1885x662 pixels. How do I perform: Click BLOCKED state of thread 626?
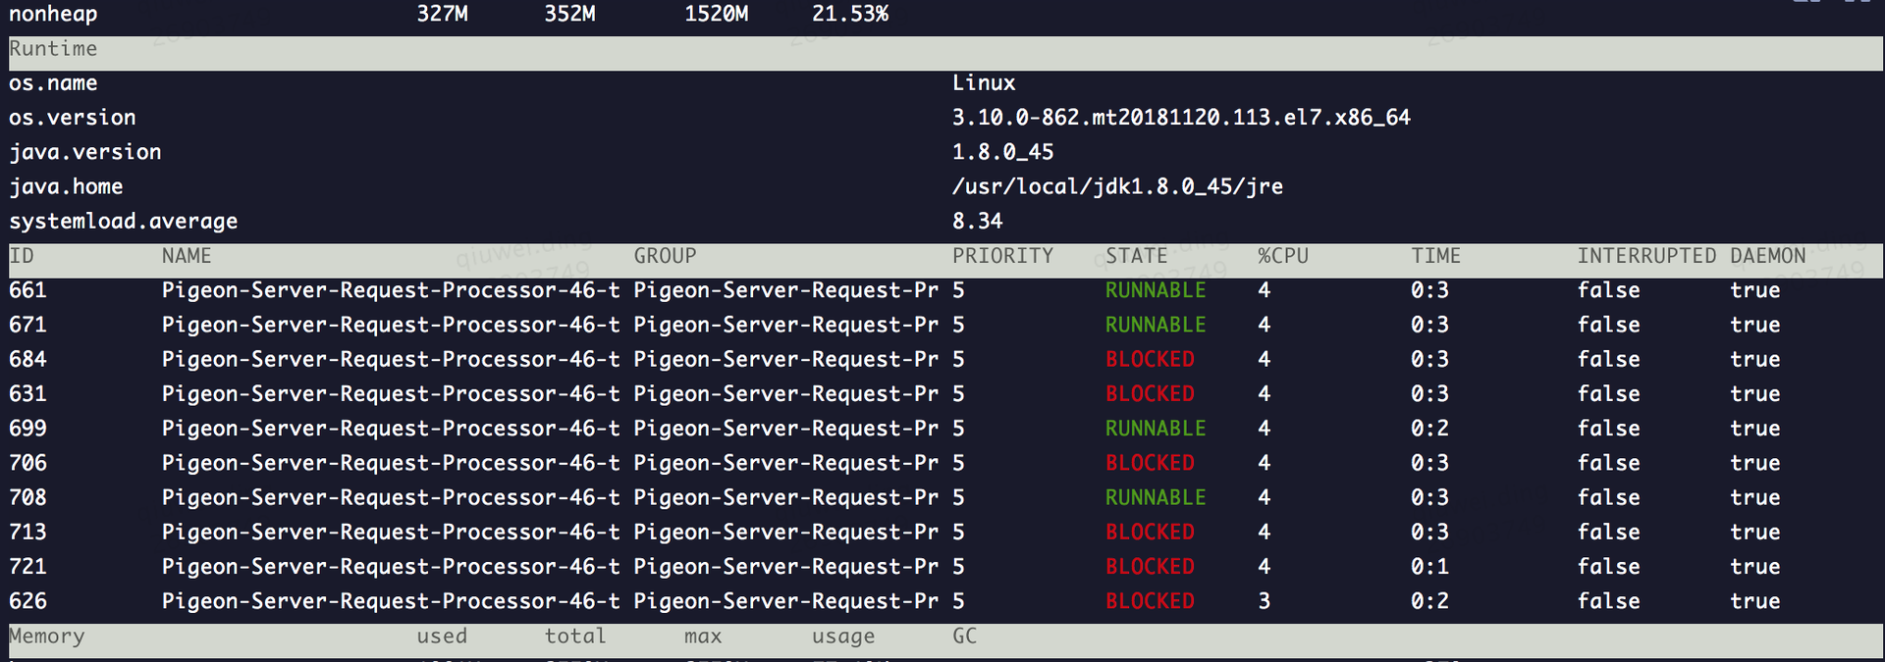tap(1150, 601)
